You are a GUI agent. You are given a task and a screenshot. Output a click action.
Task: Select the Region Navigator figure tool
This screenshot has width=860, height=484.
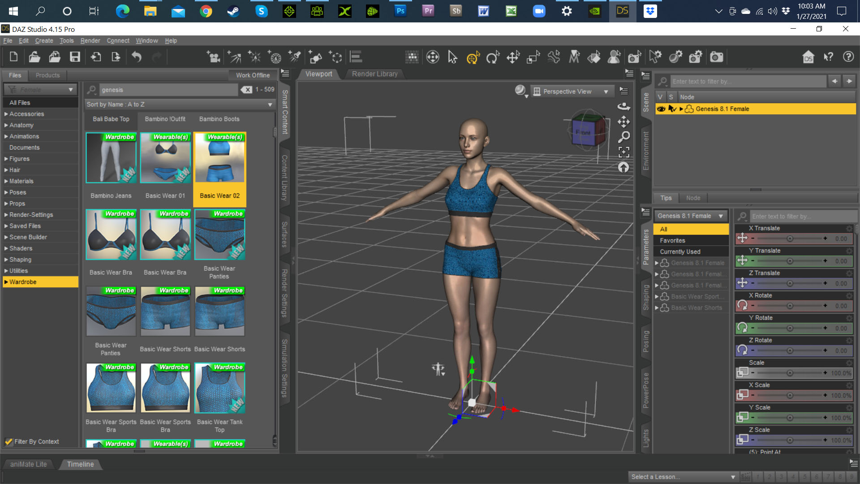point(614,57)
